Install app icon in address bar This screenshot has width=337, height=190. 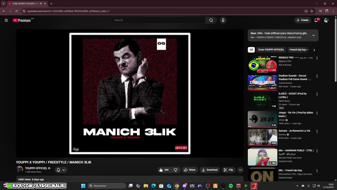pyautogui.click(x=306, y=11)
